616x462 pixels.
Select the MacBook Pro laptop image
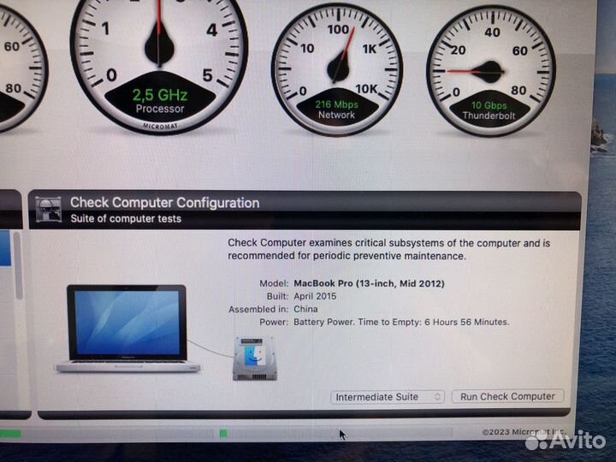coord(127,329)
